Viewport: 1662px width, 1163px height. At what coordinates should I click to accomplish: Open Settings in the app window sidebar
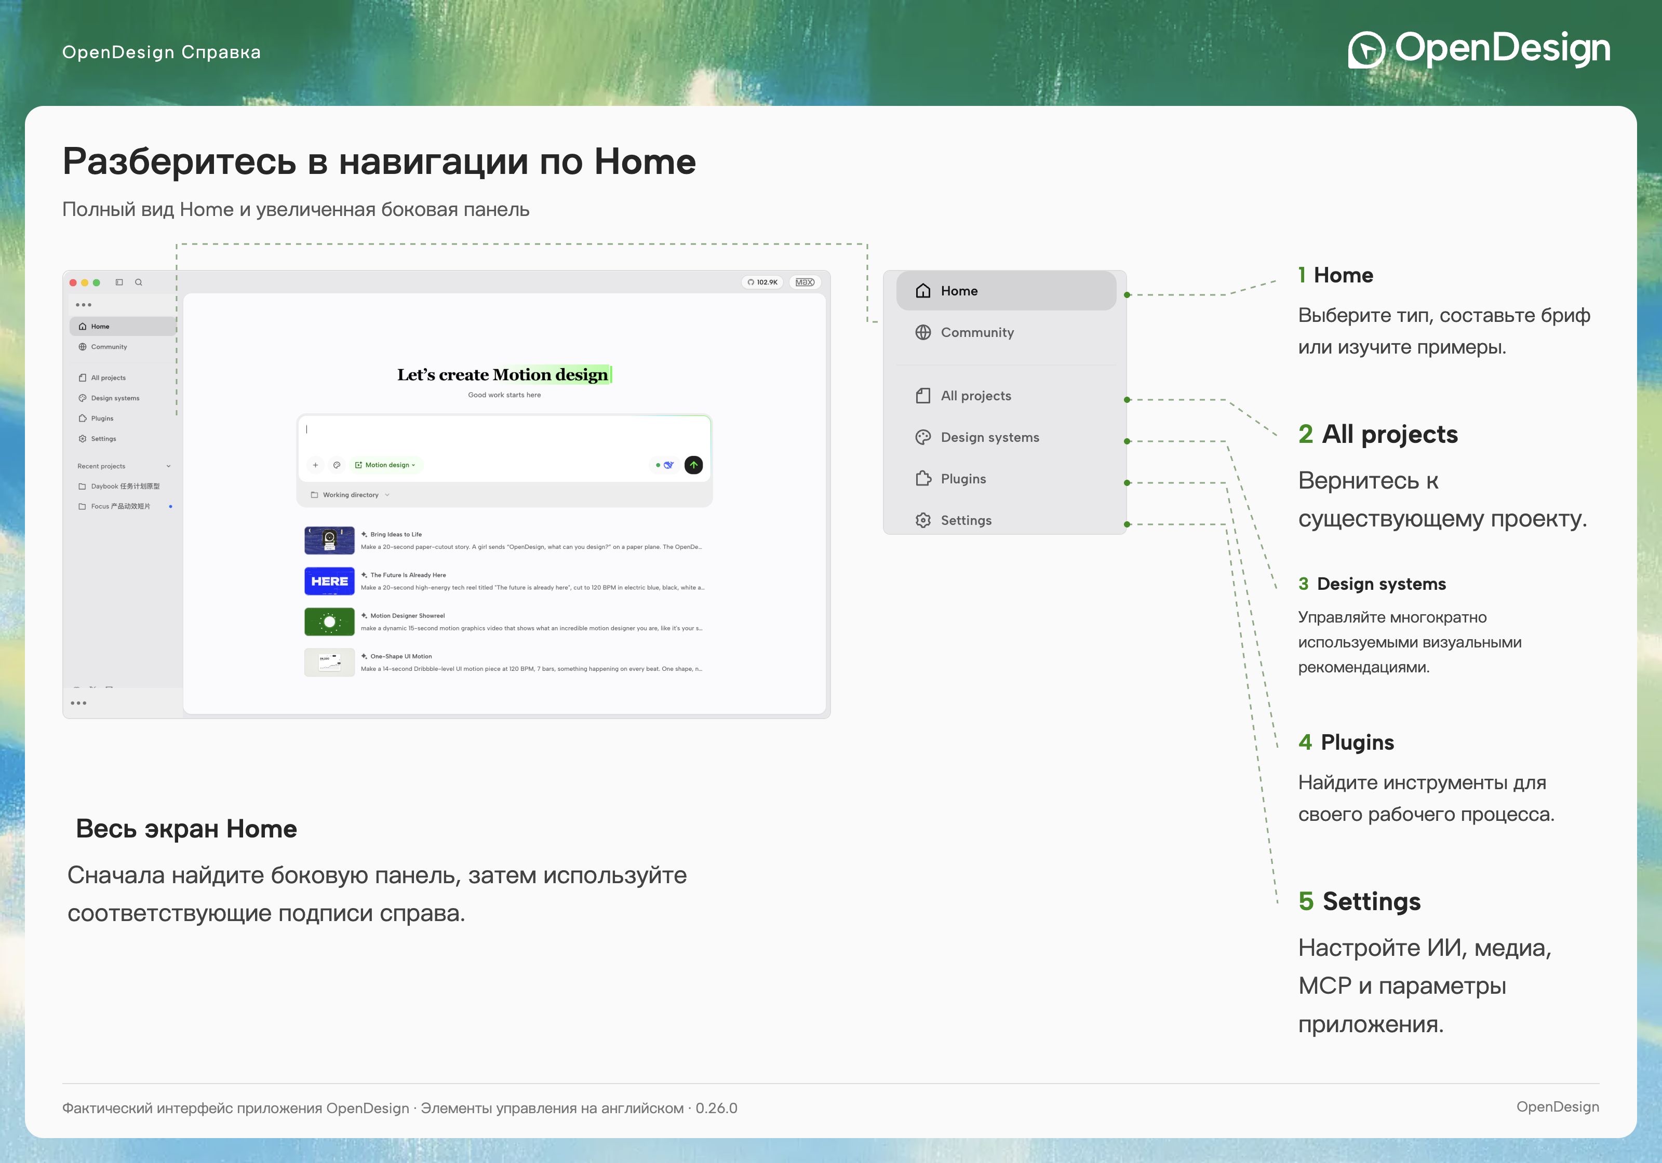point(123,439)
